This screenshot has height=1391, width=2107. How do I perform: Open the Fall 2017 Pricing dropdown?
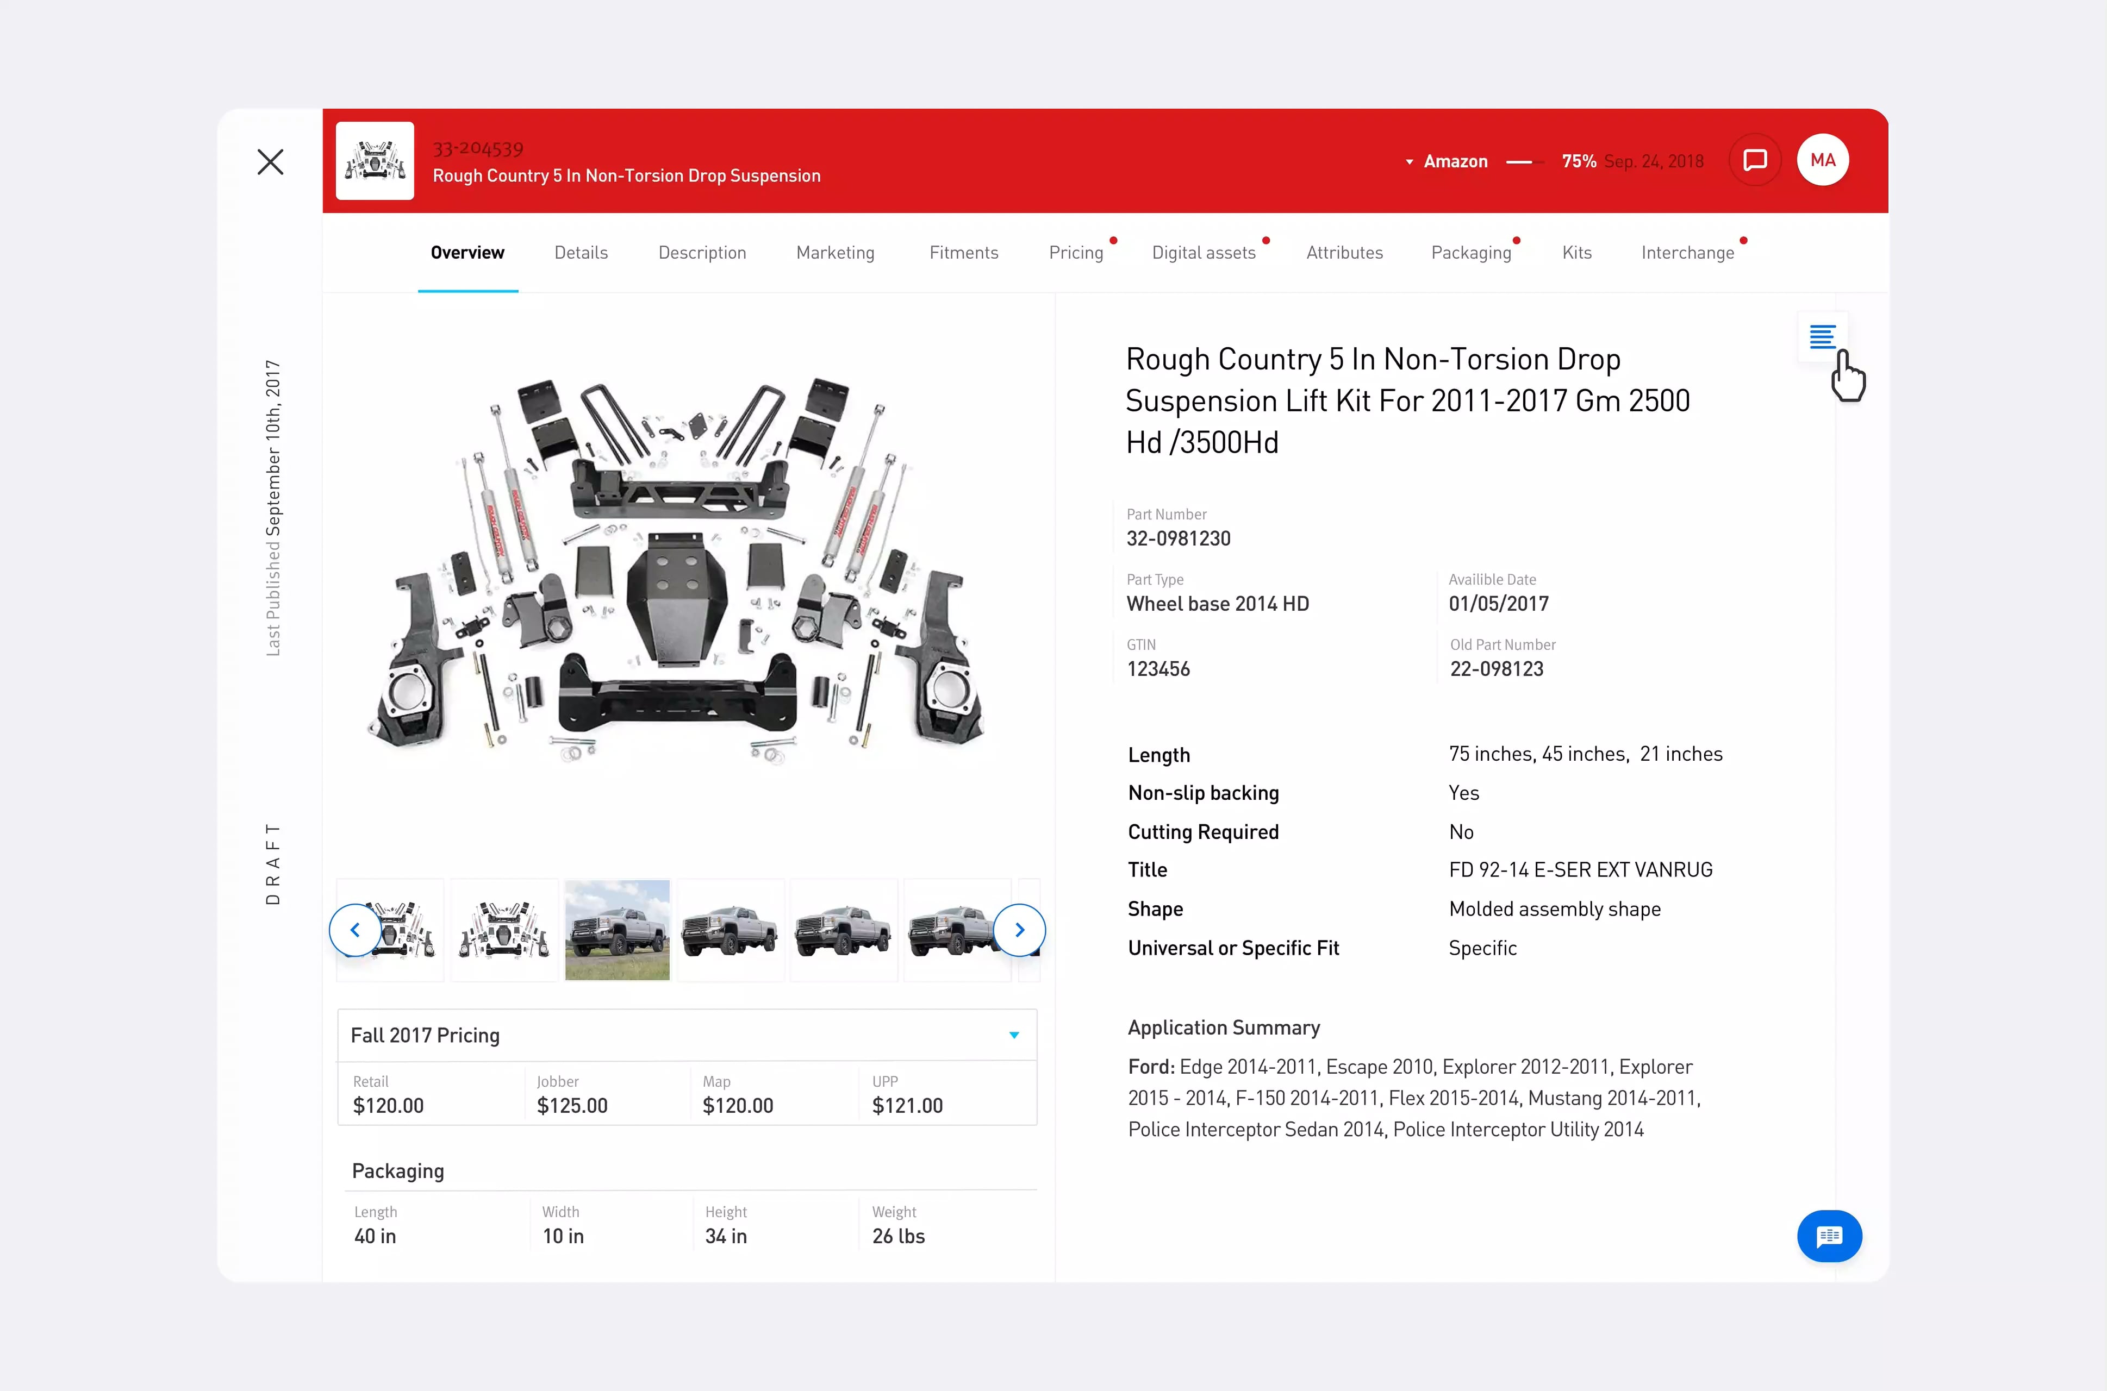click(x=687, y=1035)
